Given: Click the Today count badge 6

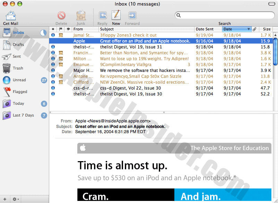Looking at the screenshot, I should click(44, 104).
